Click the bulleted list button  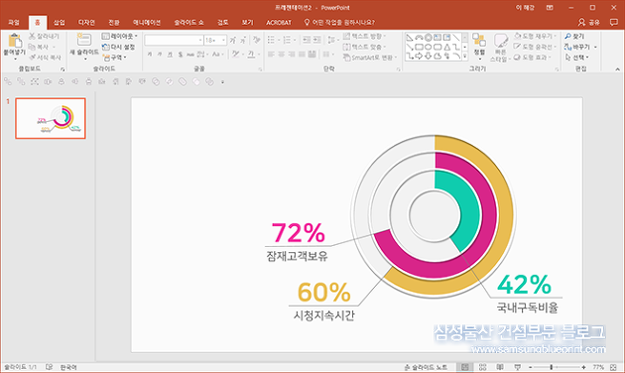click(272, 40)
